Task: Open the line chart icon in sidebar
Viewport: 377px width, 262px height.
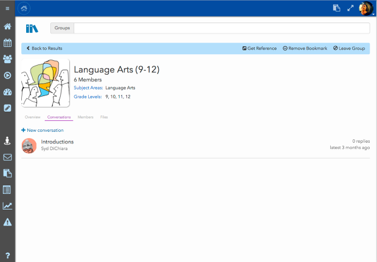Action: tap(7, 205)
